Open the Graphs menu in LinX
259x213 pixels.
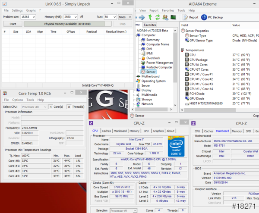(x=31, y=10)
